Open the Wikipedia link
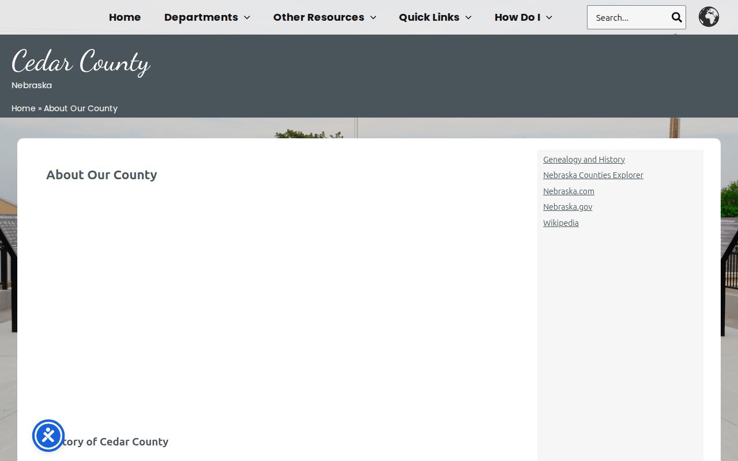 pos(561,223)
